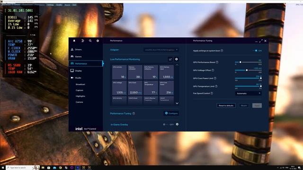The width and height of the screenshot is (303, 170).
Task: Adjust GPU Core Power Limit slider
Action: click(248, 78)
